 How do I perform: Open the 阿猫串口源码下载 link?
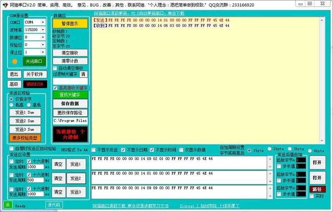131,206
